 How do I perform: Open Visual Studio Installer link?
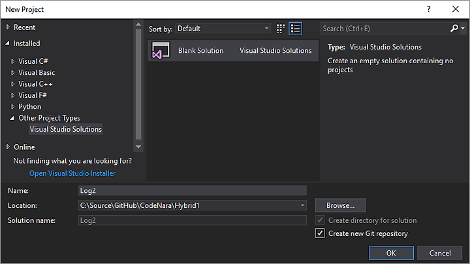72,173
